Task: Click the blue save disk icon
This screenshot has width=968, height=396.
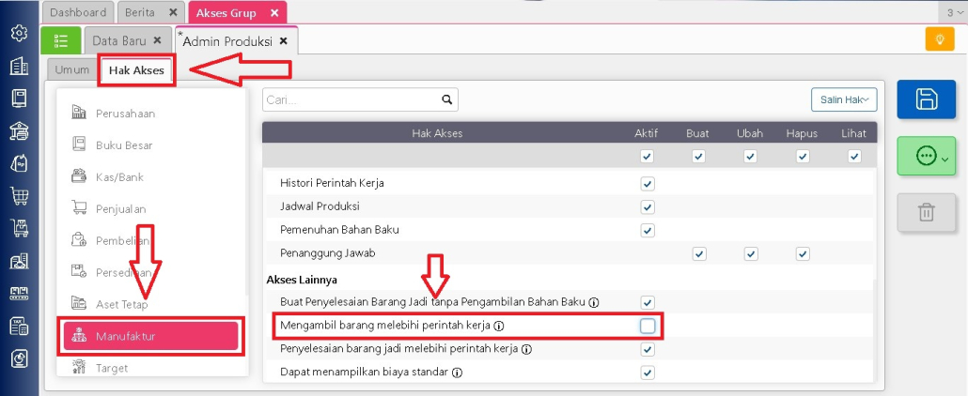Action: pyautogui.click(x=926, y=99)
